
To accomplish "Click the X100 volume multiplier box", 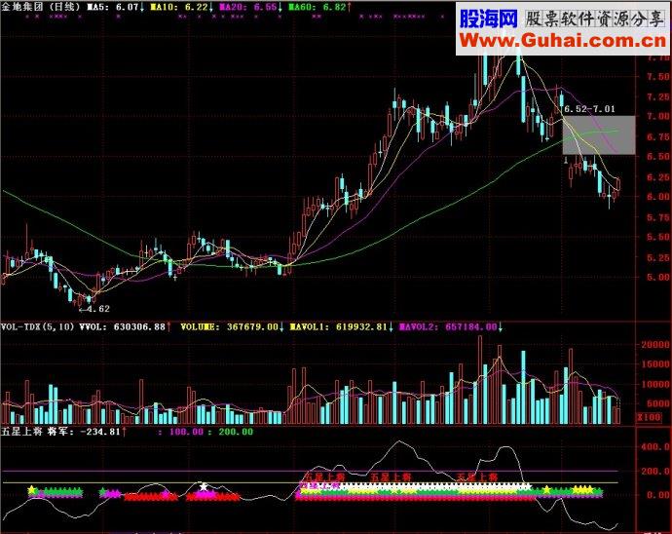I will tap(650, 417).
